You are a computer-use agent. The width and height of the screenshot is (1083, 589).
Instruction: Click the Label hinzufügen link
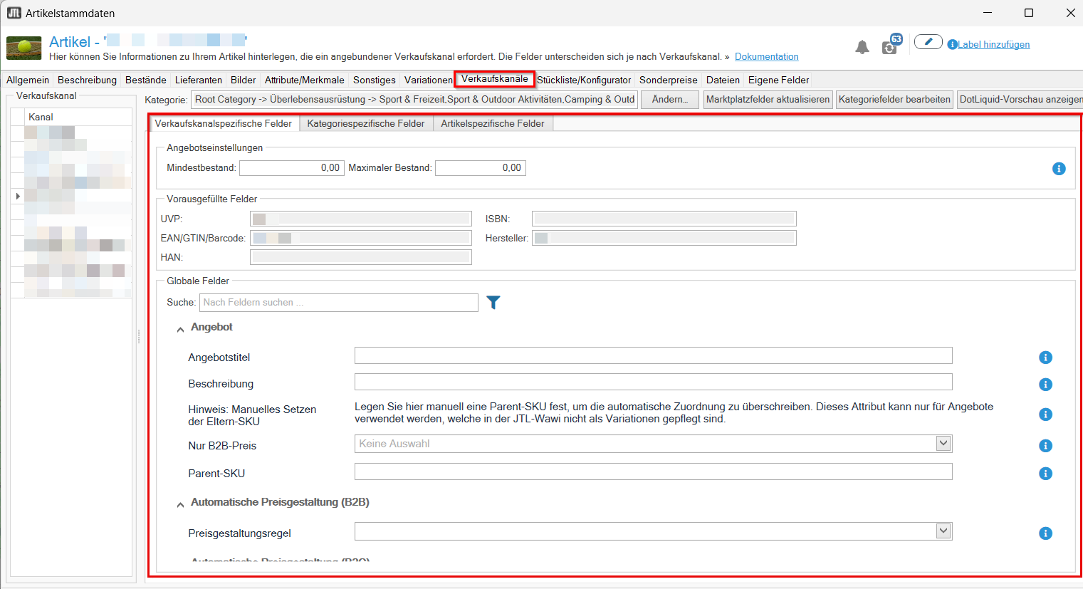tap(993, 44)
